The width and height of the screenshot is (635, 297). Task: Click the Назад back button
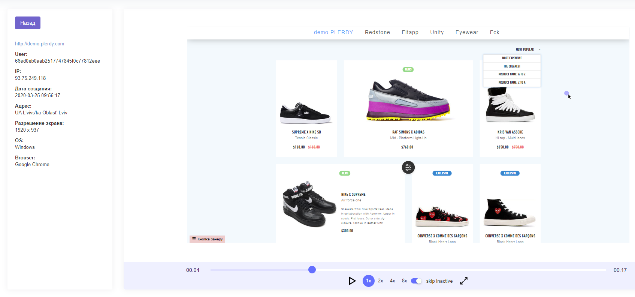point(28,23)
